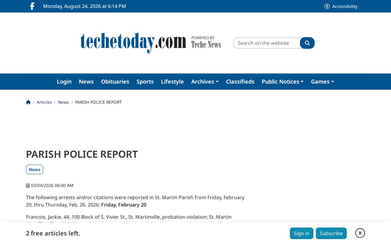
Task: Follow the News breadcrumb link
Action: point(64,102)
